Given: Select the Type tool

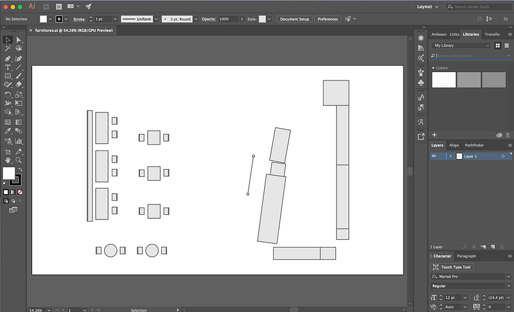Looking at the screenshot, I should tap(8, 68).
